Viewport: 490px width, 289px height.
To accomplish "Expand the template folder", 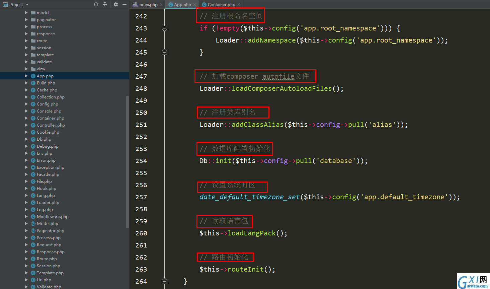I will pyautogui.click(x=26, y=55).
